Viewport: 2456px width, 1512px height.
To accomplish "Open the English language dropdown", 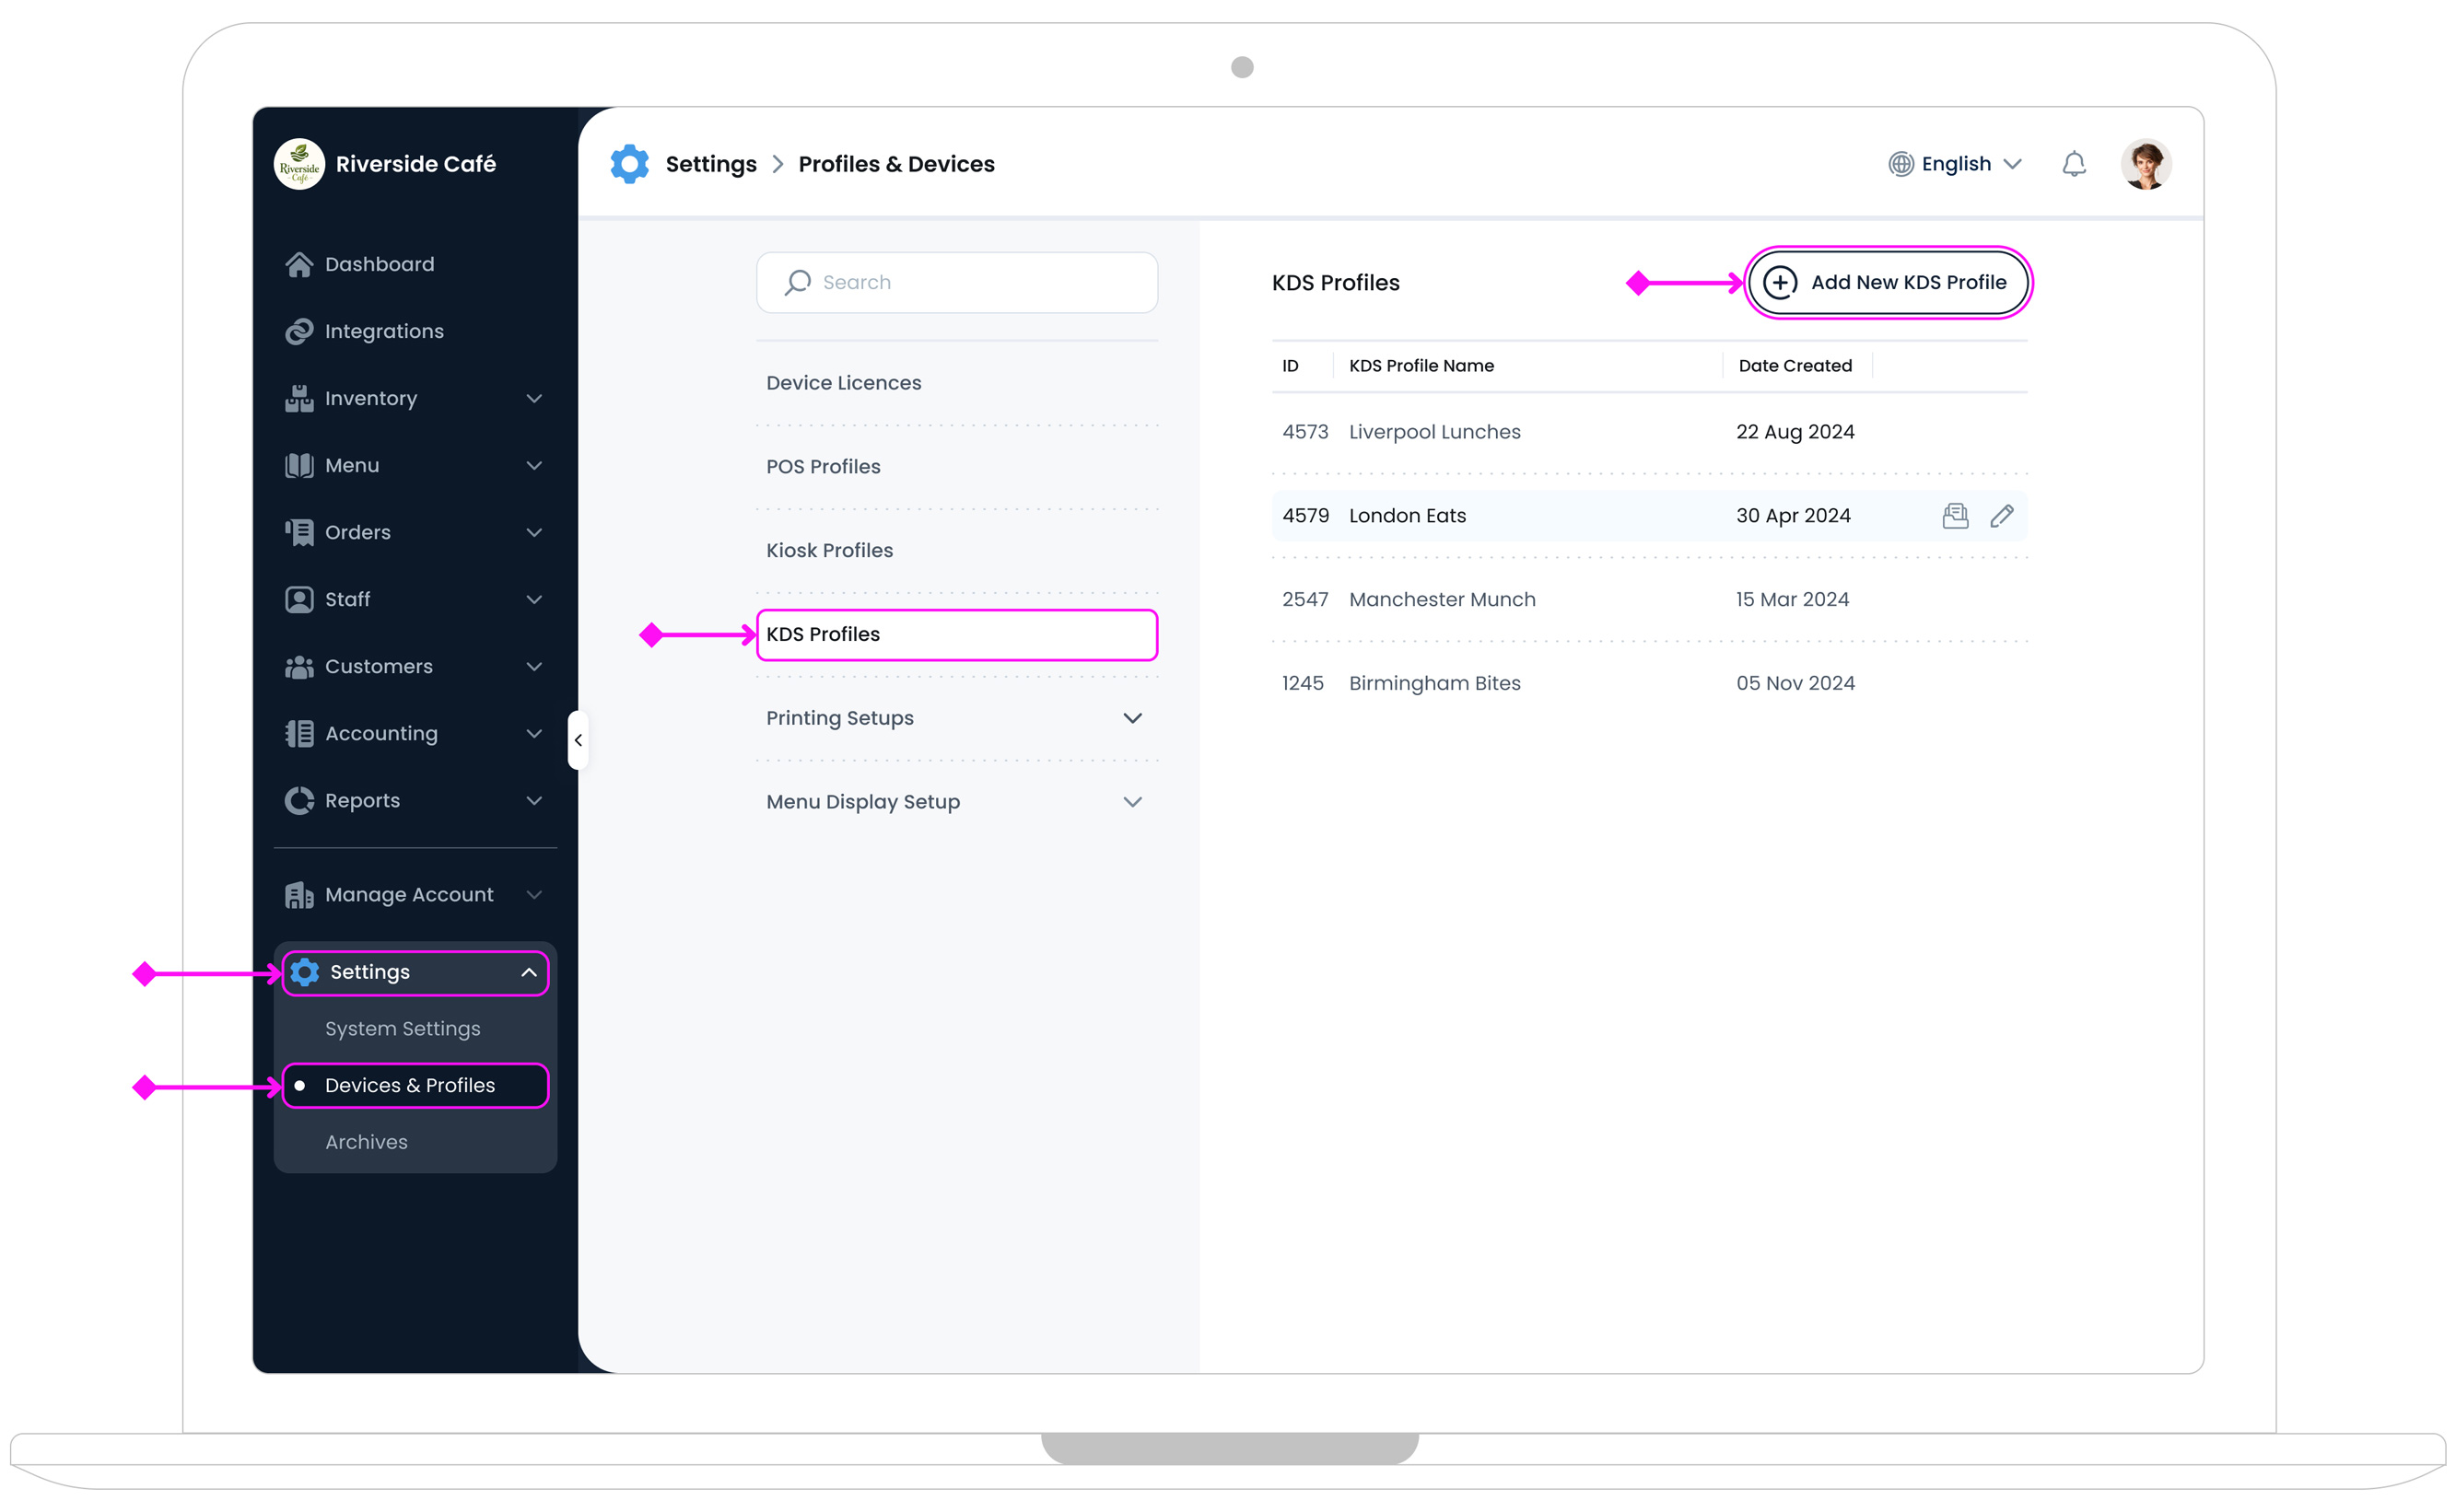I will [x=1954, y=163].
